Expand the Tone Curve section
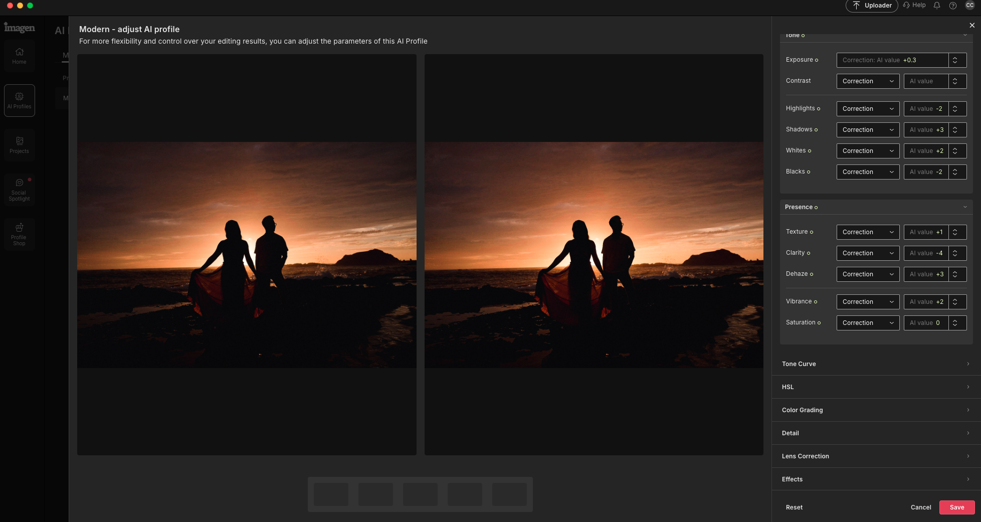This screenshot has width=981, height=522. tap(876, 364)
